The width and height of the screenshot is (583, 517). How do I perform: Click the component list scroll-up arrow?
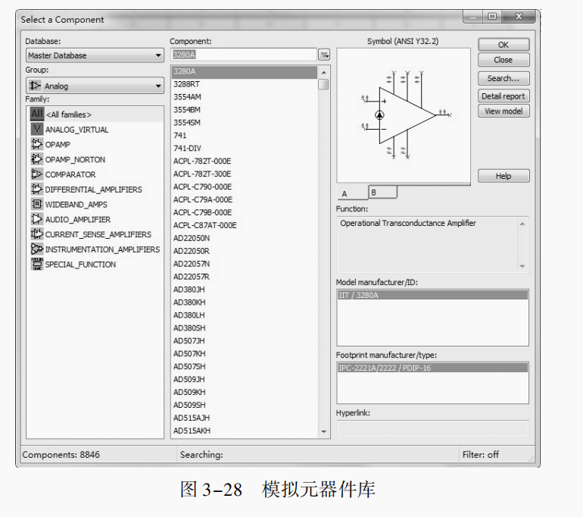tap(323, 72)
